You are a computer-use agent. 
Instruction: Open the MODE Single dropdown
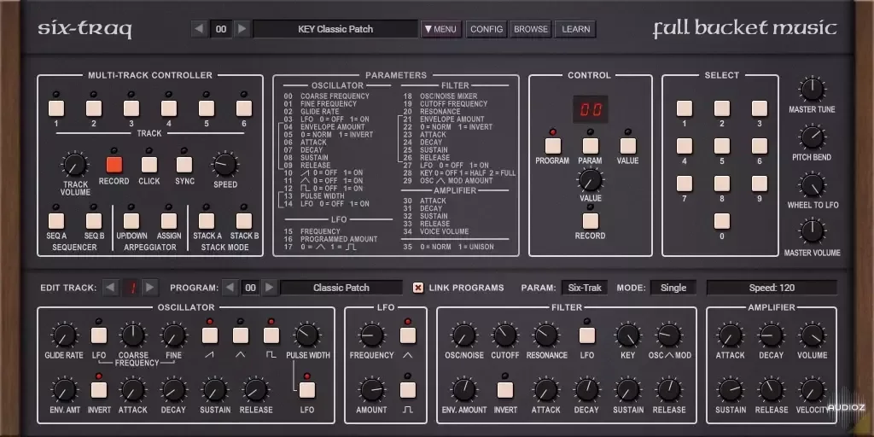[673, 288]
